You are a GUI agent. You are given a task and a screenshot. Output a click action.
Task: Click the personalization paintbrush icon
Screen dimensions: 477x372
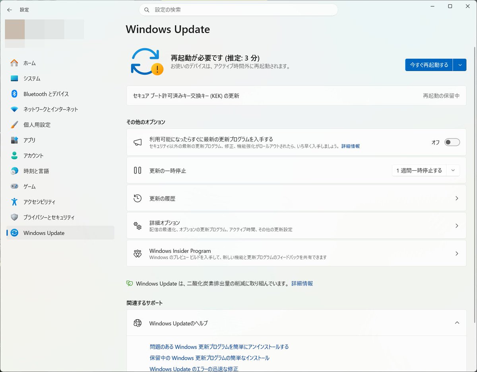(14, 125)
